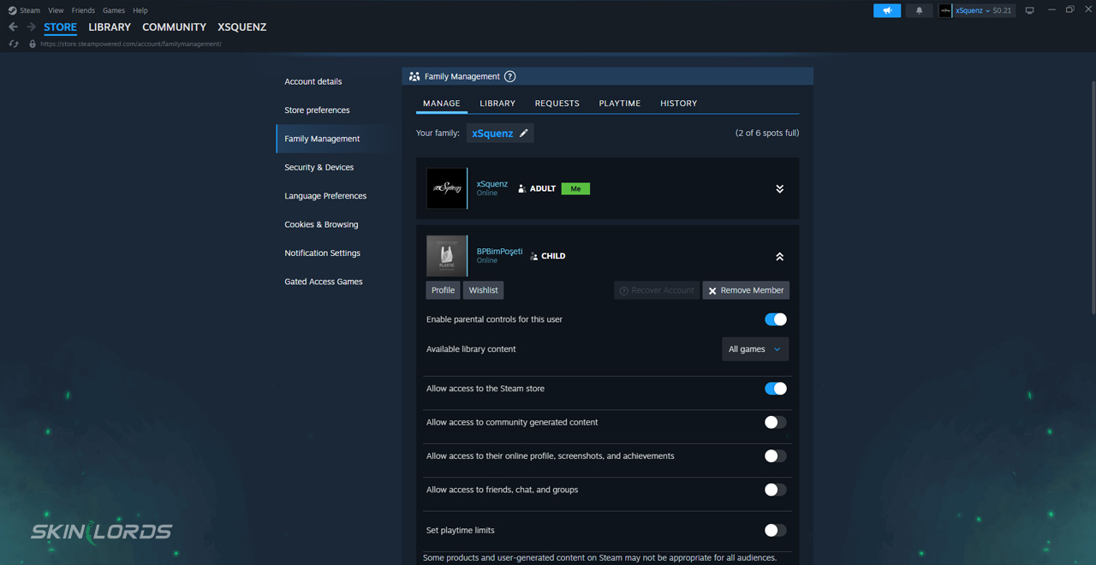Go forward with the forward arrow
The height and width of the screenshot is (565, 1096).
click(31, 27)
